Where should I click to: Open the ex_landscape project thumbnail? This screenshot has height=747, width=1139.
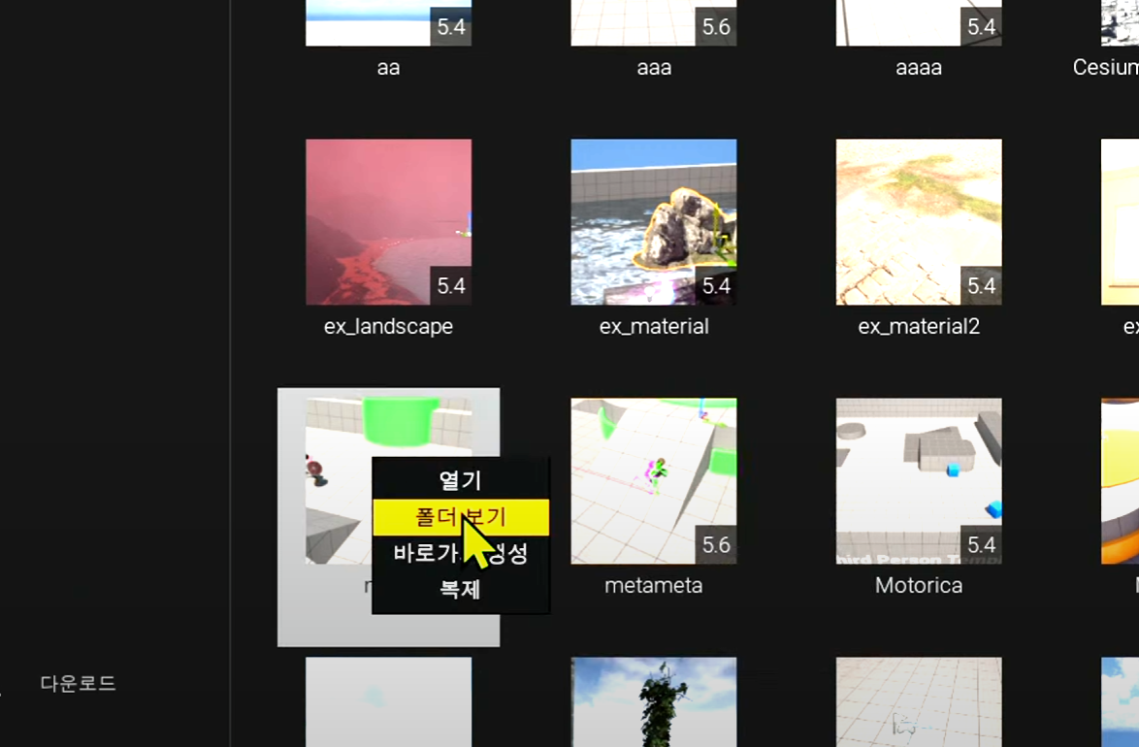[x=389, y=221]
